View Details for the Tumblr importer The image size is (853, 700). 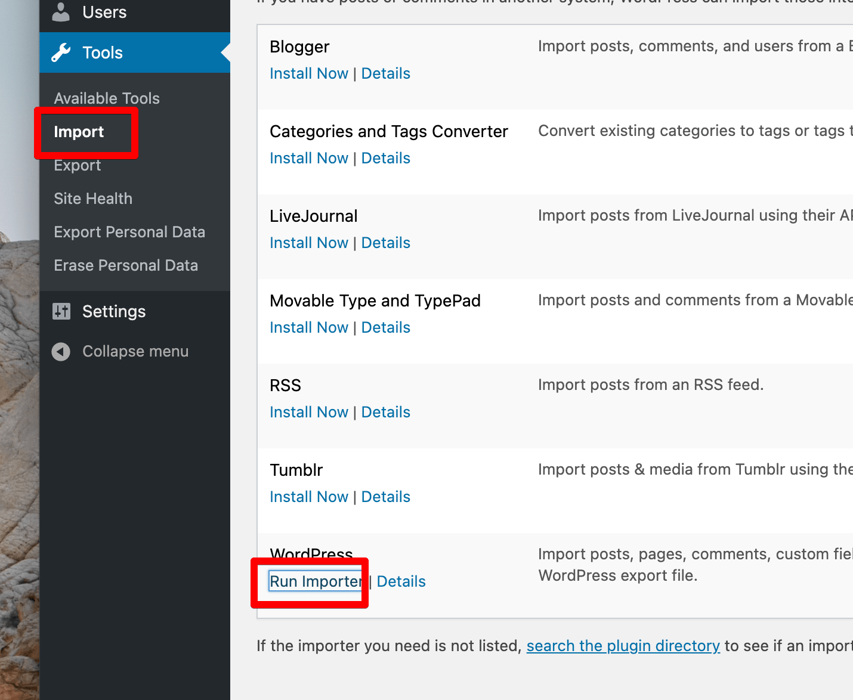coord(385,497)
